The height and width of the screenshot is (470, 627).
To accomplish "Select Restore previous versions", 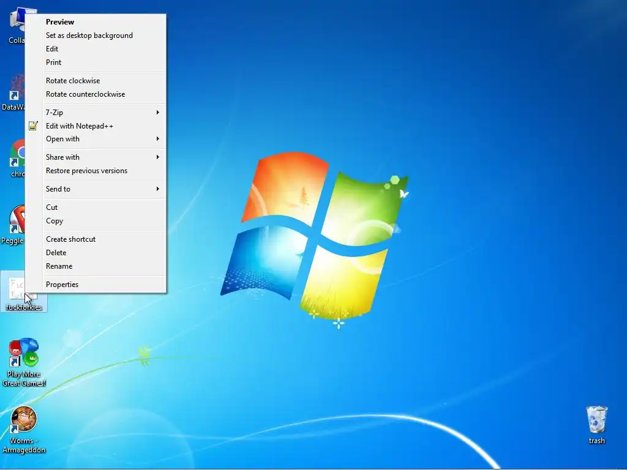I will point(96,171).
